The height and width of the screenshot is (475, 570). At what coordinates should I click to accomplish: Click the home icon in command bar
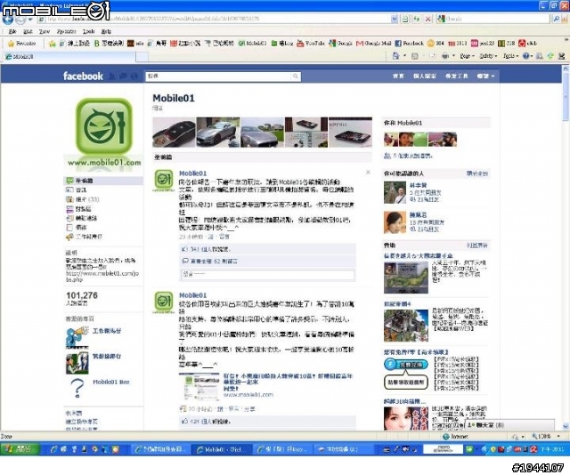[395, 56]
